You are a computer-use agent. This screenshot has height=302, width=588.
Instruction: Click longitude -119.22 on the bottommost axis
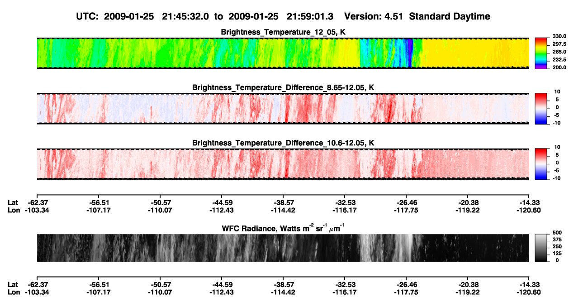[468, 292]
